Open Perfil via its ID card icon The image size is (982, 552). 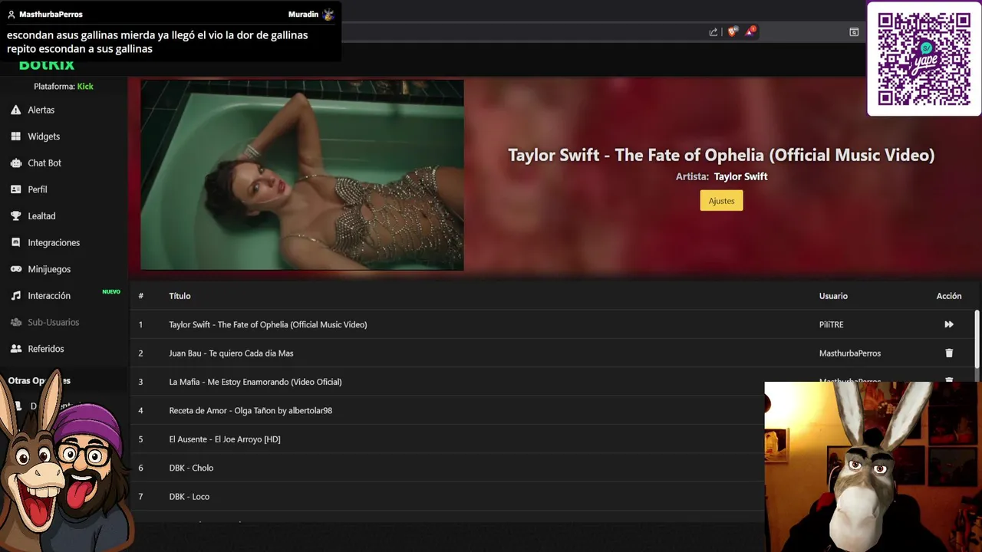(x=15, y=189)
